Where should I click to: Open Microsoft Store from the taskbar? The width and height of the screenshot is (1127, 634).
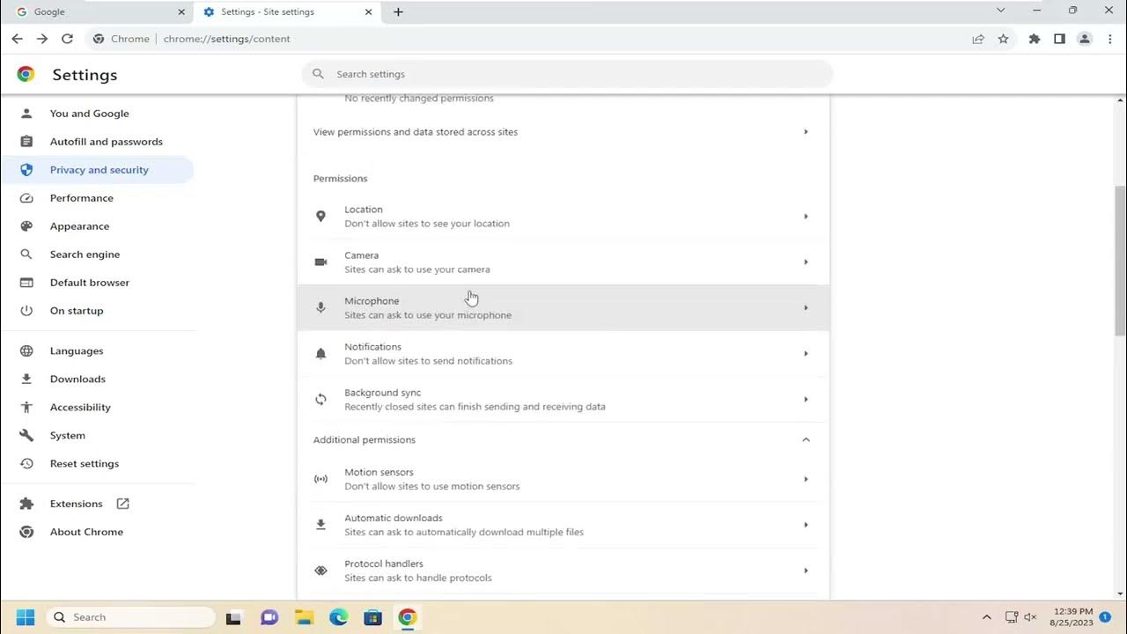[372, 617]
